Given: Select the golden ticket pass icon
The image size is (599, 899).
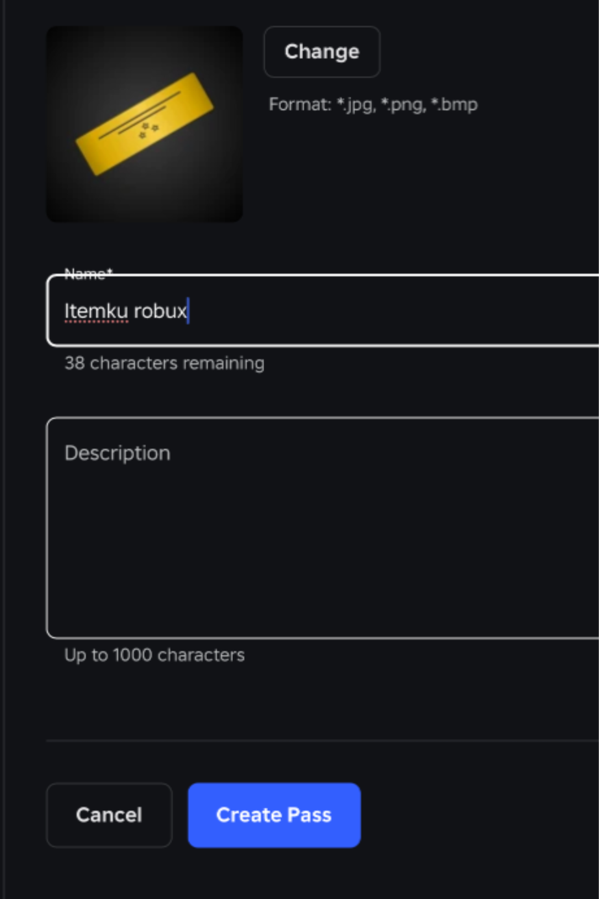Looking at the screenshot, I should click(x=144, y=124).
